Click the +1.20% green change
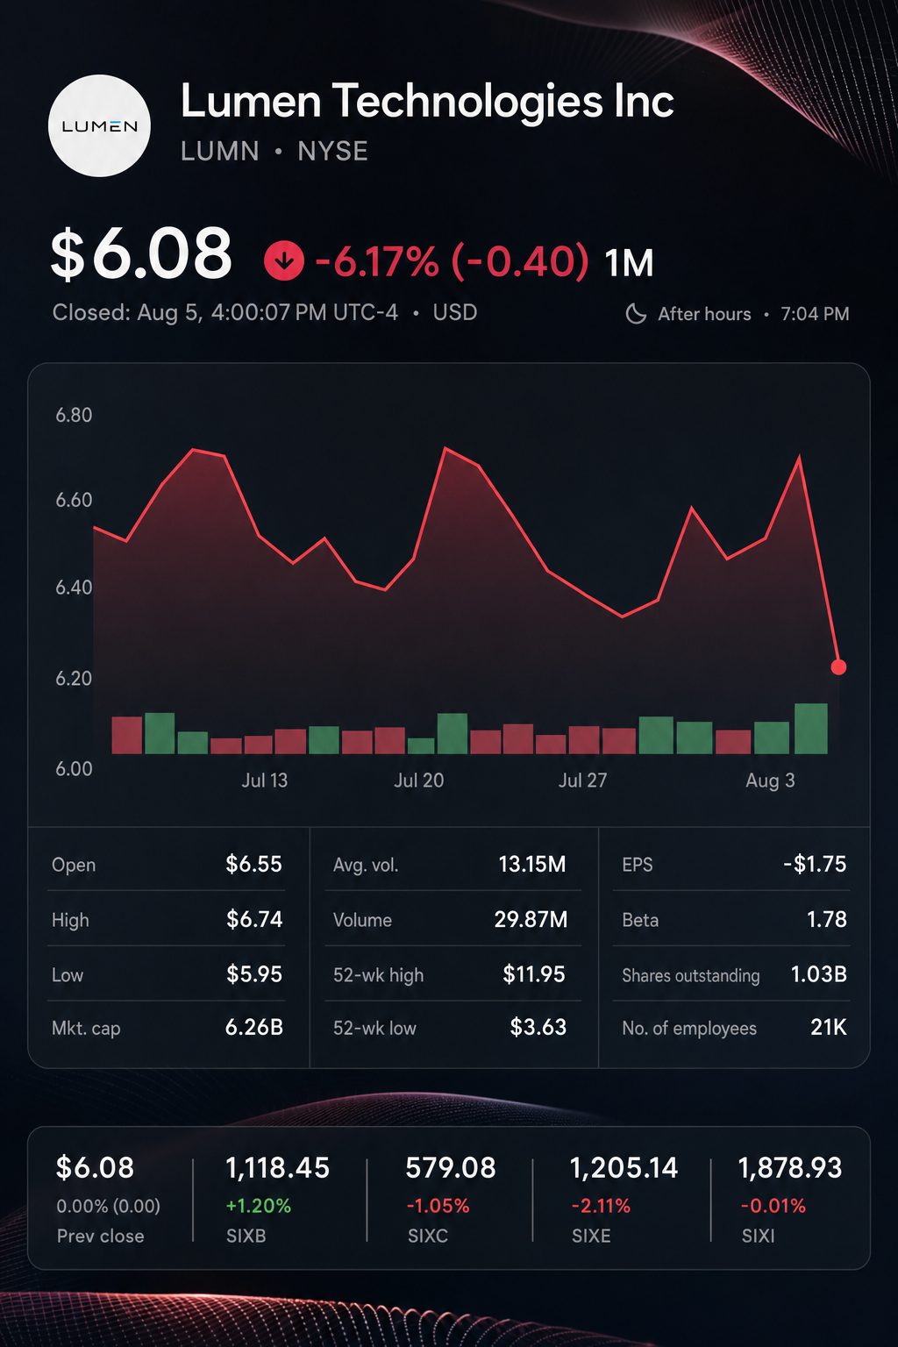Viewport: 898px width, 1347px height. coord(259,1206)
